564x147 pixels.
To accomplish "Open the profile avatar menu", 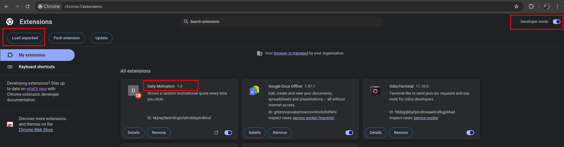I will pyautogui.click(x=547, y=6).
